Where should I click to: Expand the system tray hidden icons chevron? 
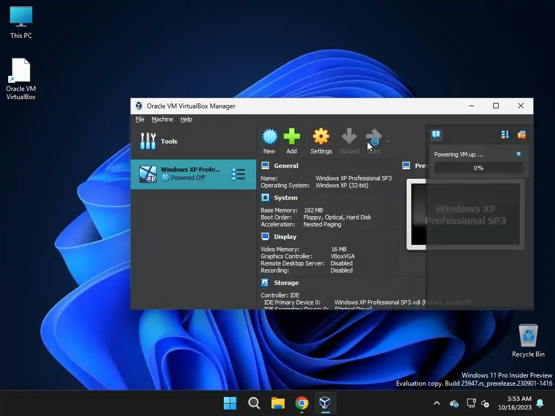click(437, 403)
